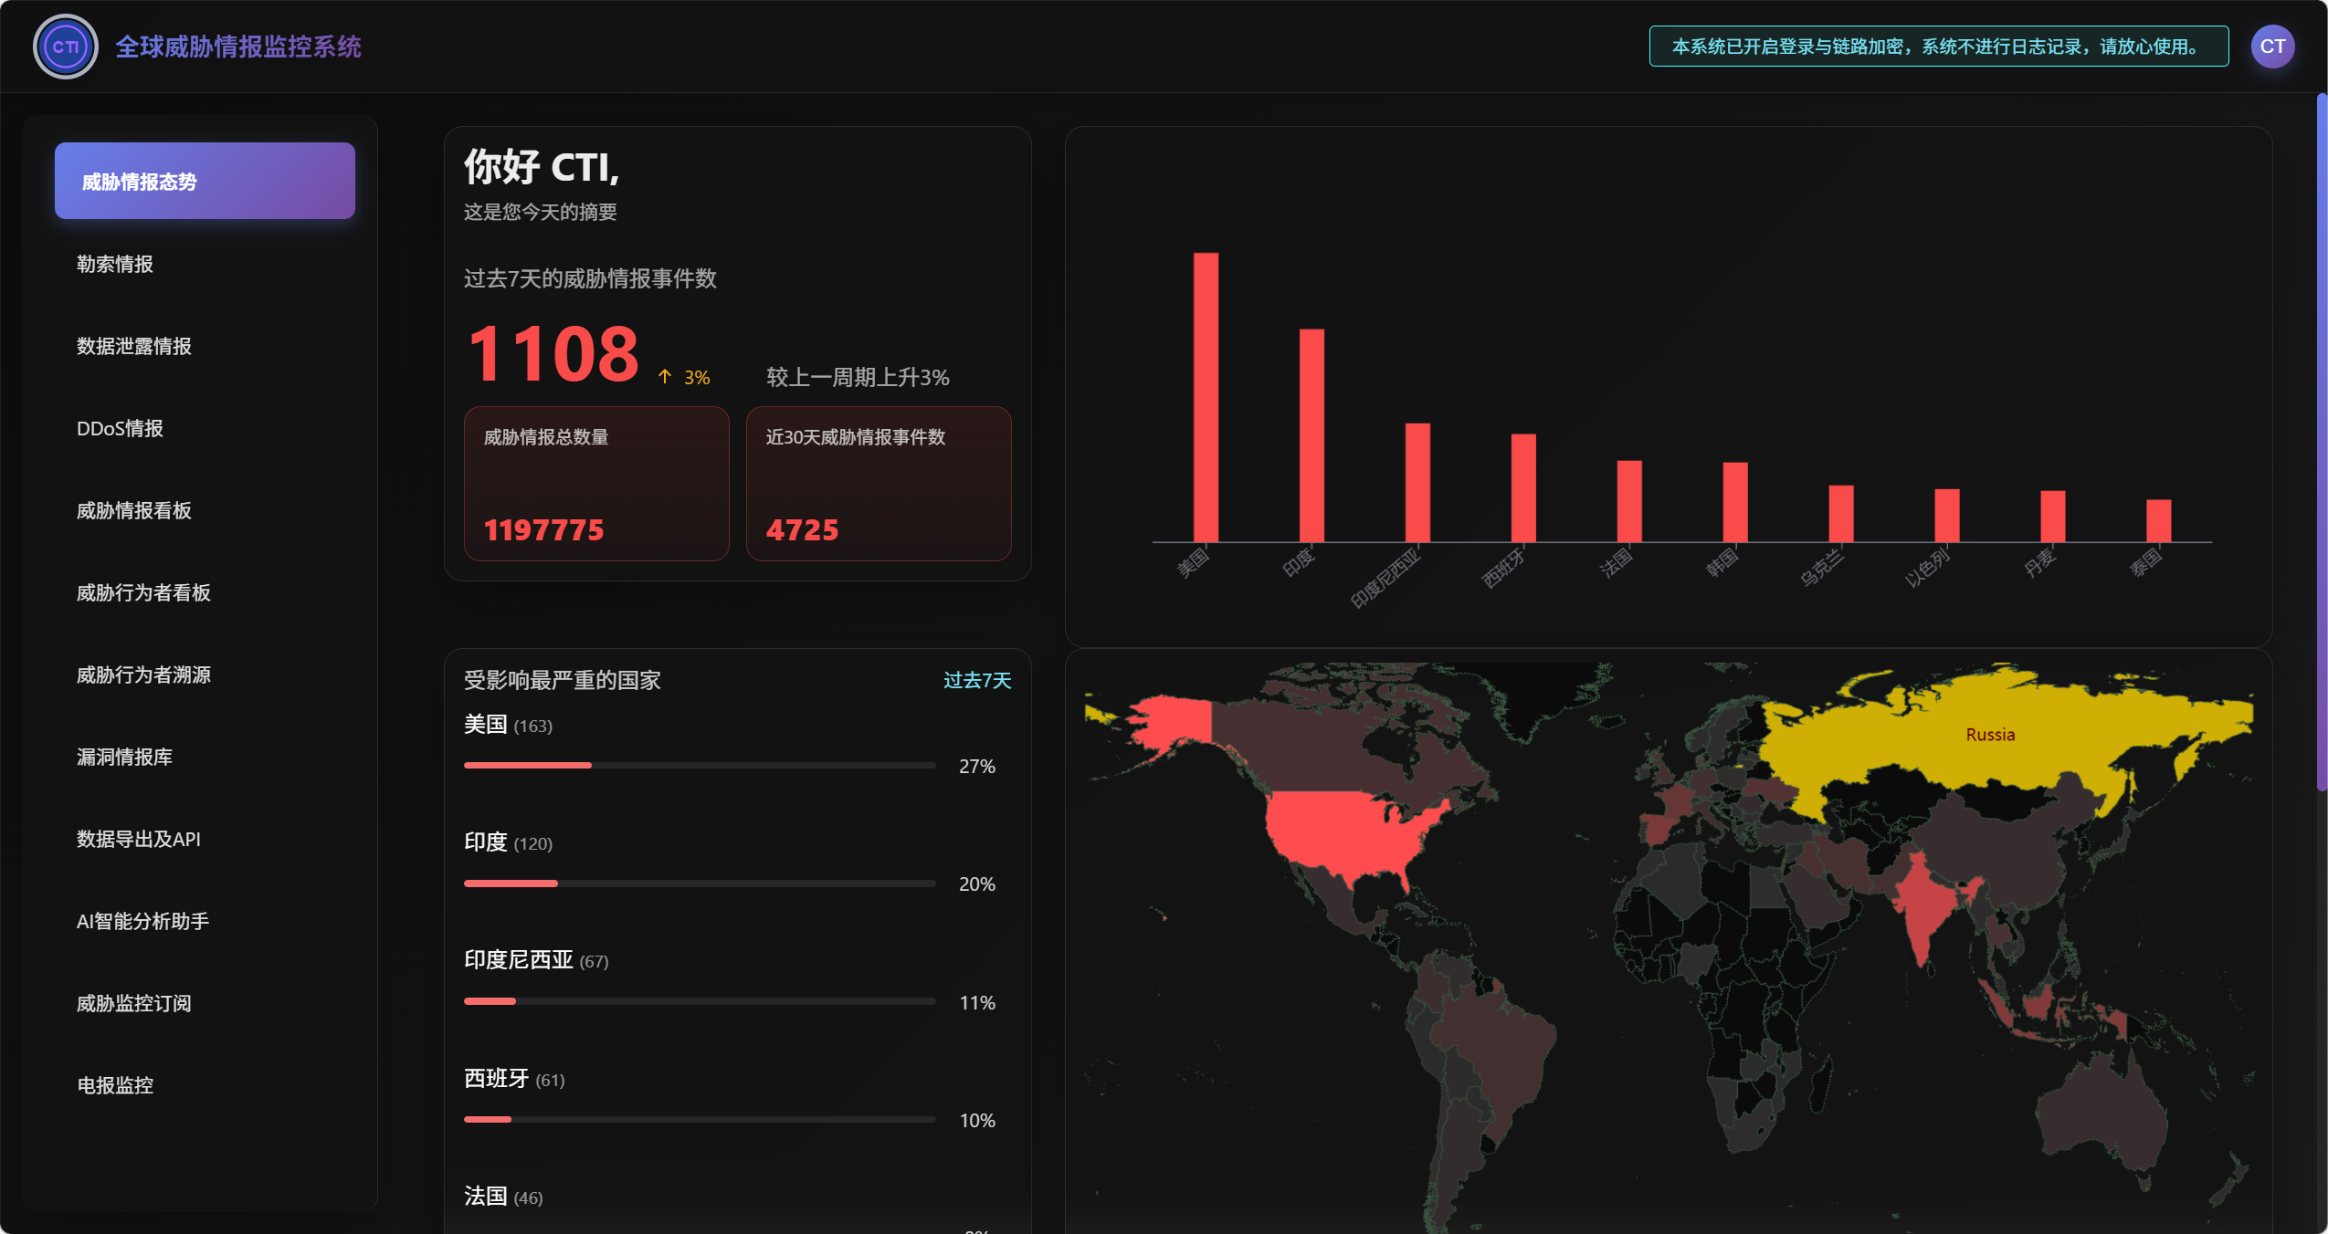Click the 威胁情报总数量 card

coord(596,483)
